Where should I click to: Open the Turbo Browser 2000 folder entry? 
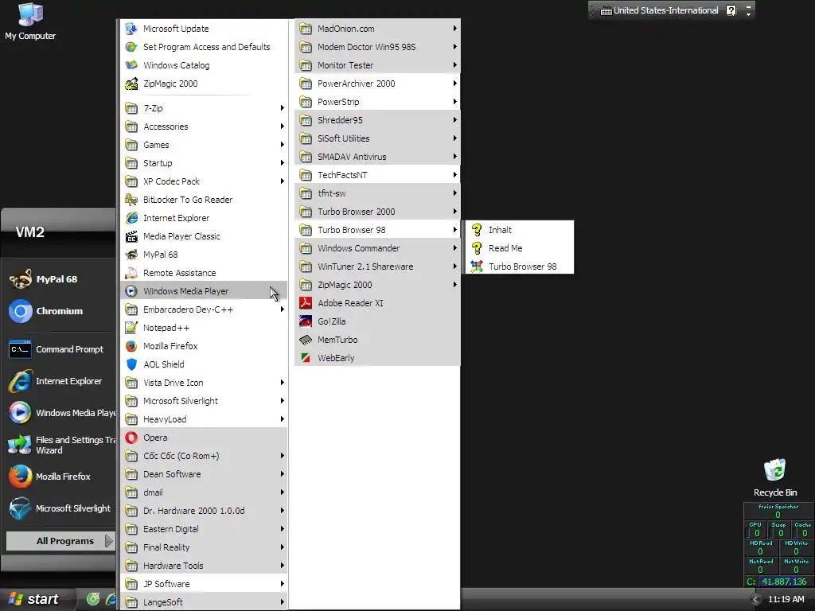tap(377, 212)
